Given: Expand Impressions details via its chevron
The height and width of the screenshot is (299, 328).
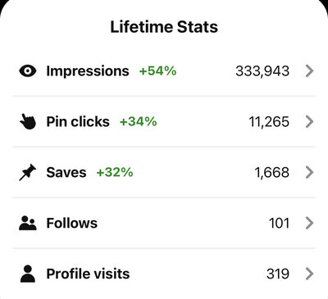Looking at the screenshot, I should click(x=309, y=71).
